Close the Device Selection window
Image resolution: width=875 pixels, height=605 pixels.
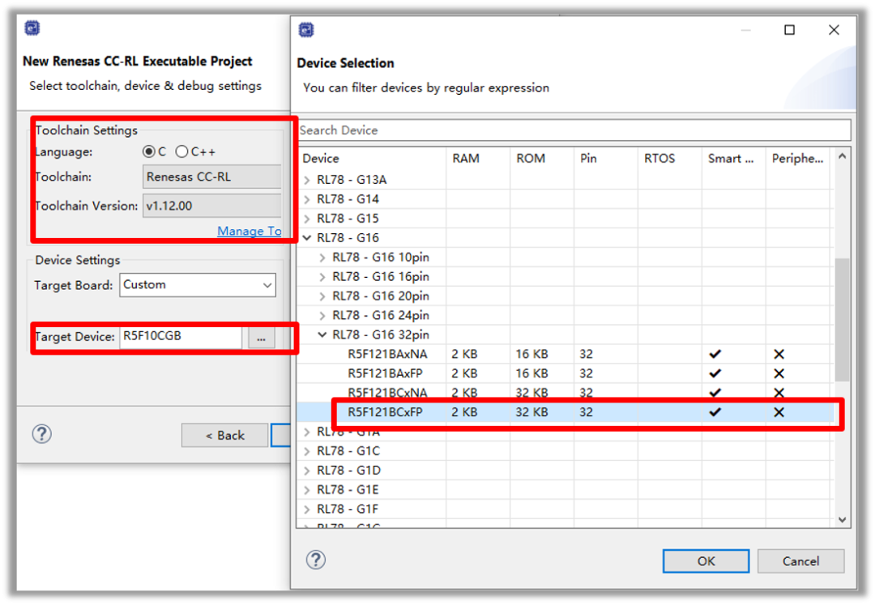click(834, 29)
